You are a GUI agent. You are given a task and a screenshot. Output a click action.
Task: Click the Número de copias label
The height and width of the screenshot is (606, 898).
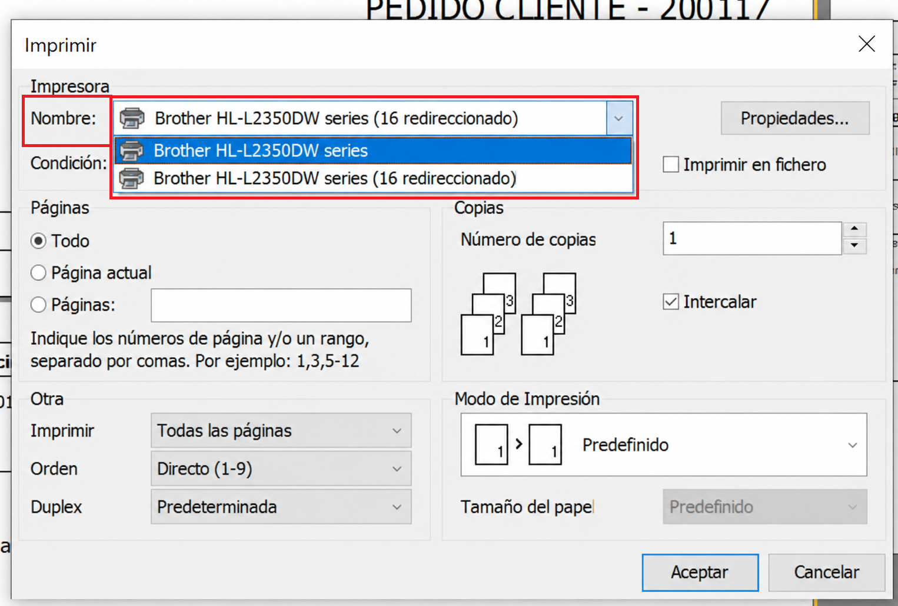click(528, 239)
